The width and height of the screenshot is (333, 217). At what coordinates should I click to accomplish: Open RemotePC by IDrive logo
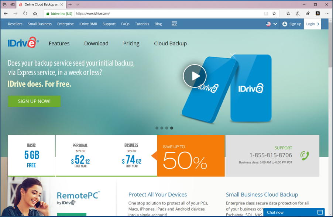[x=78, y=198]
